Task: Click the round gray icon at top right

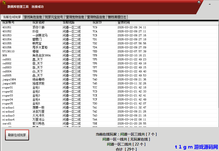Action: coord(199,2)
